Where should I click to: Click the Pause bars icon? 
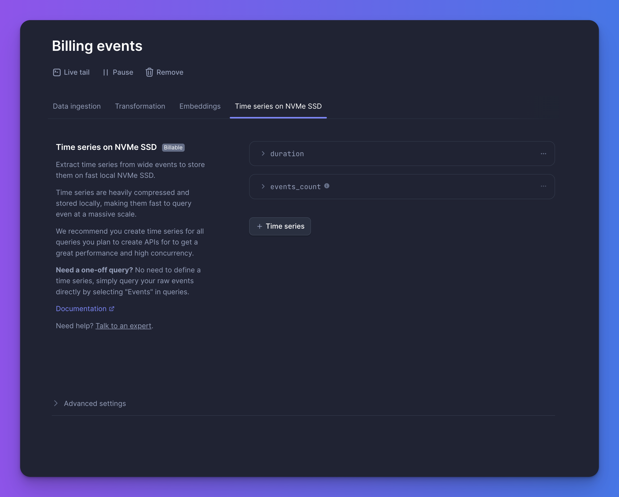pos(106,72)
